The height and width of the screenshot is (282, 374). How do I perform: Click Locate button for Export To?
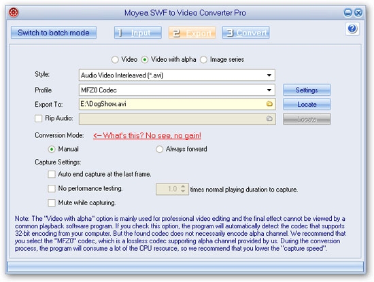click(x=307, y=104)
